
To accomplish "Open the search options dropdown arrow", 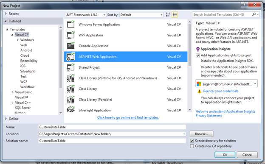I will point(258,14).
